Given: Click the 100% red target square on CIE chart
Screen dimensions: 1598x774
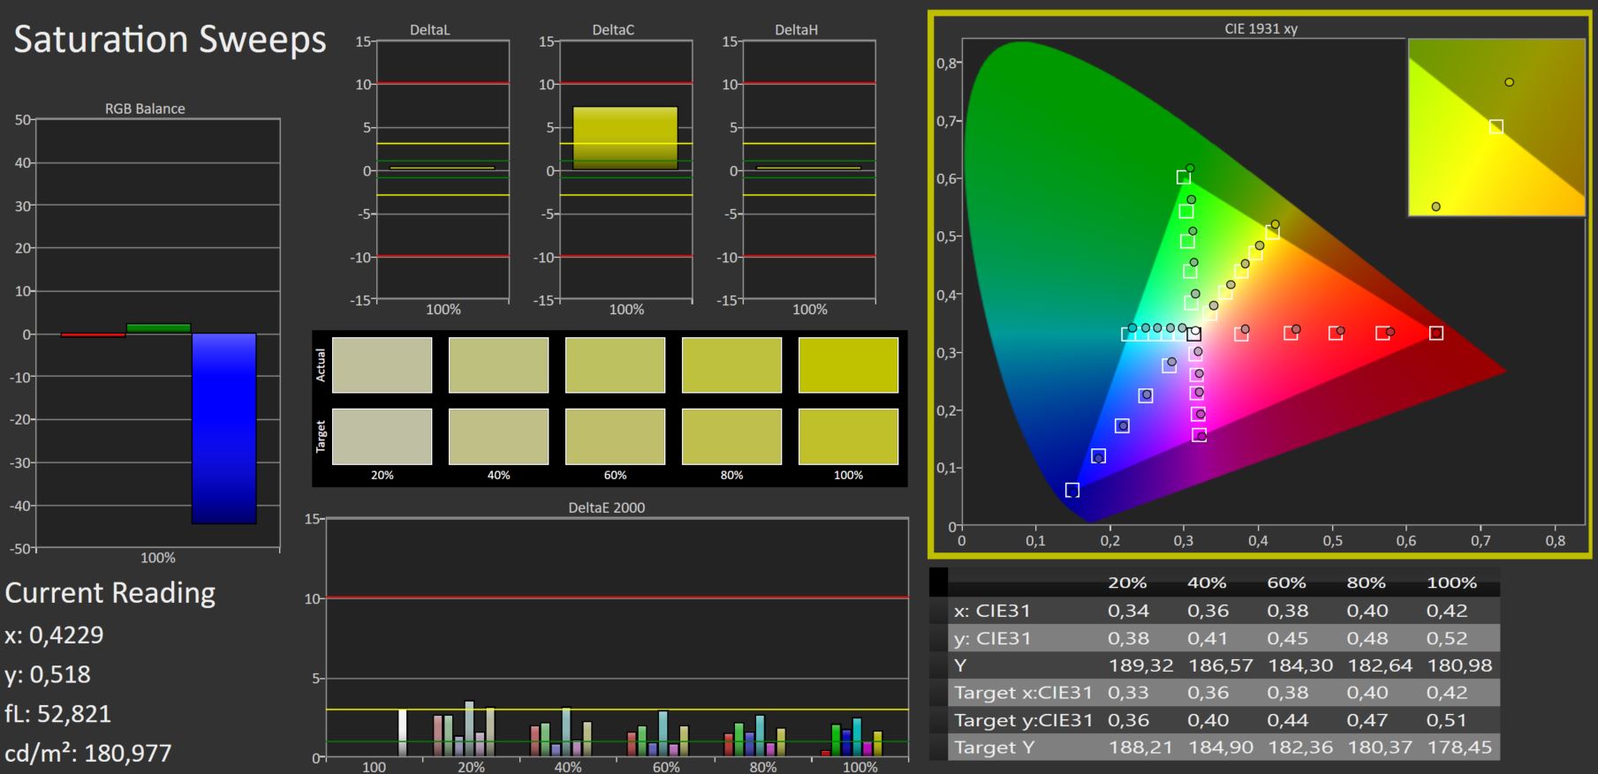Looking at the screenshot, I should 1436,333.
